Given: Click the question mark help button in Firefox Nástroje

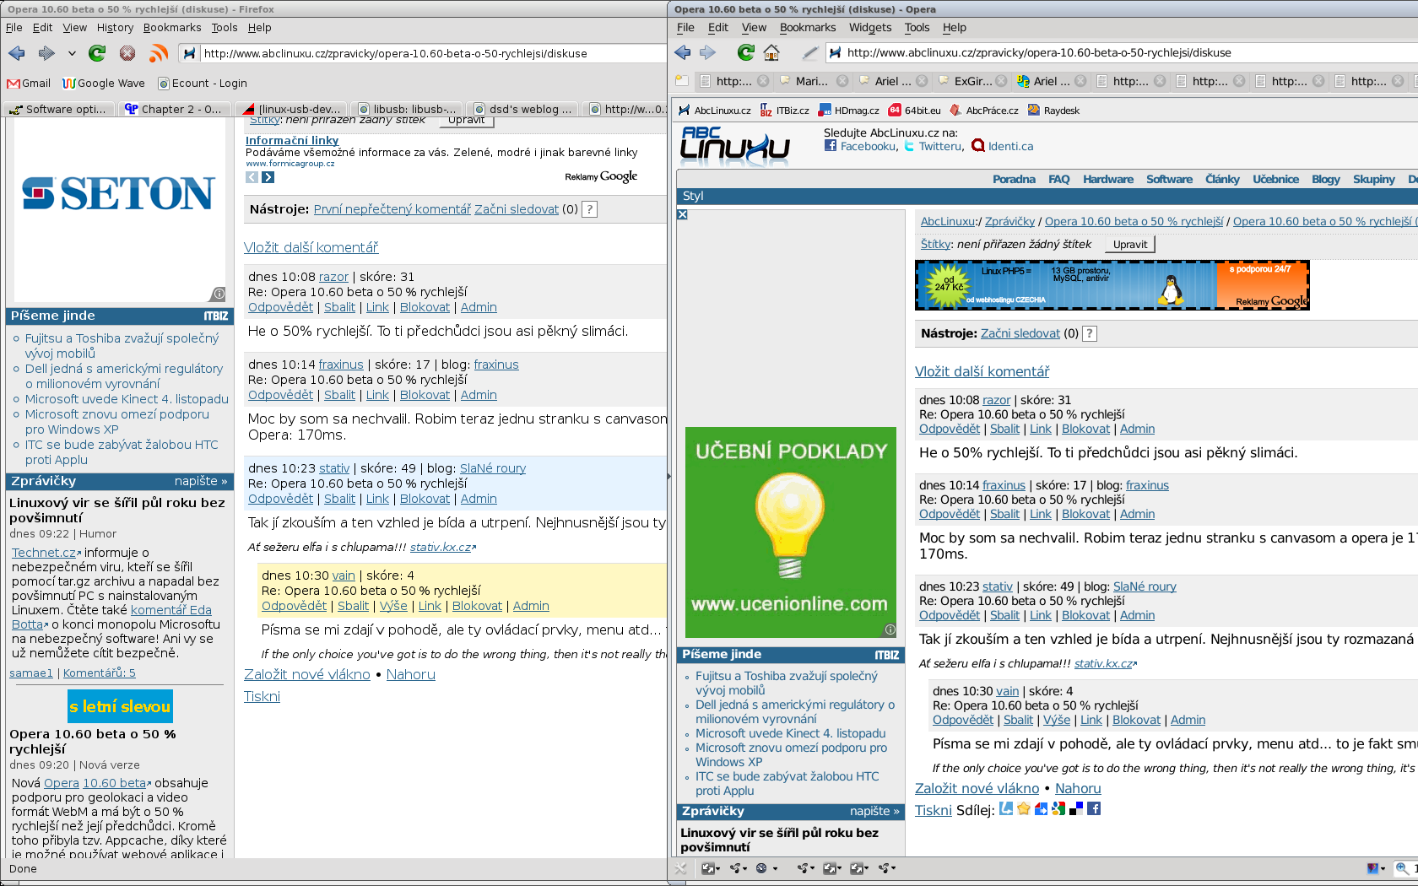Looking at the screenshot, I should coord(590,209).
